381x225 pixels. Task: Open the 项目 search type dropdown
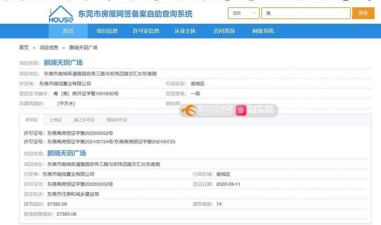pos(244,13)
